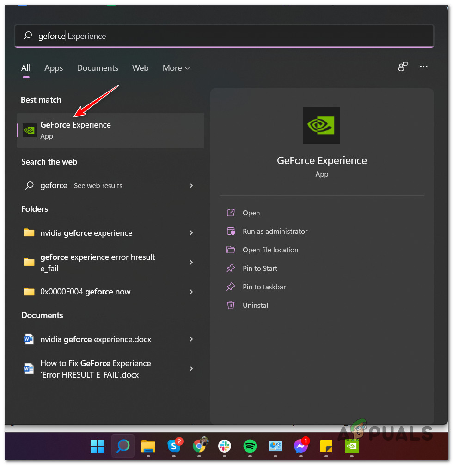Choose Run as administrator

(x=275, y=231)
